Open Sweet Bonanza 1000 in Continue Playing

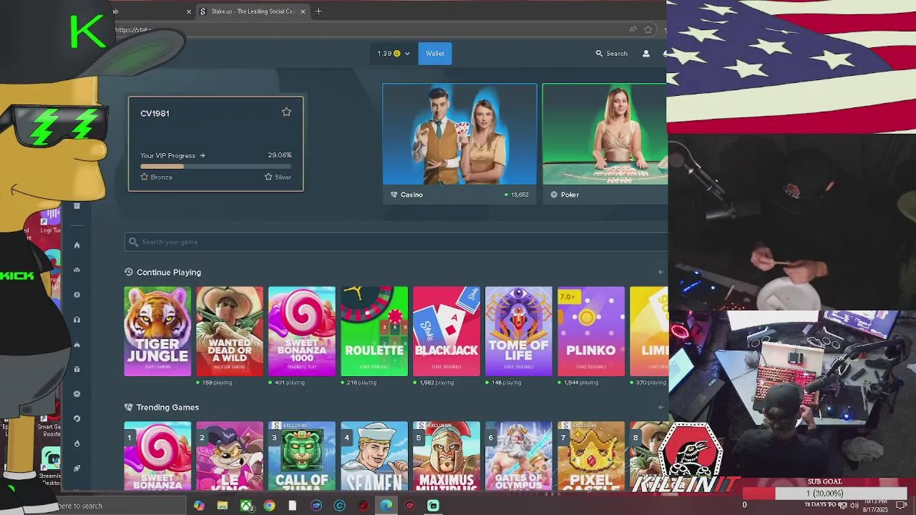click(x=302, y=331)
